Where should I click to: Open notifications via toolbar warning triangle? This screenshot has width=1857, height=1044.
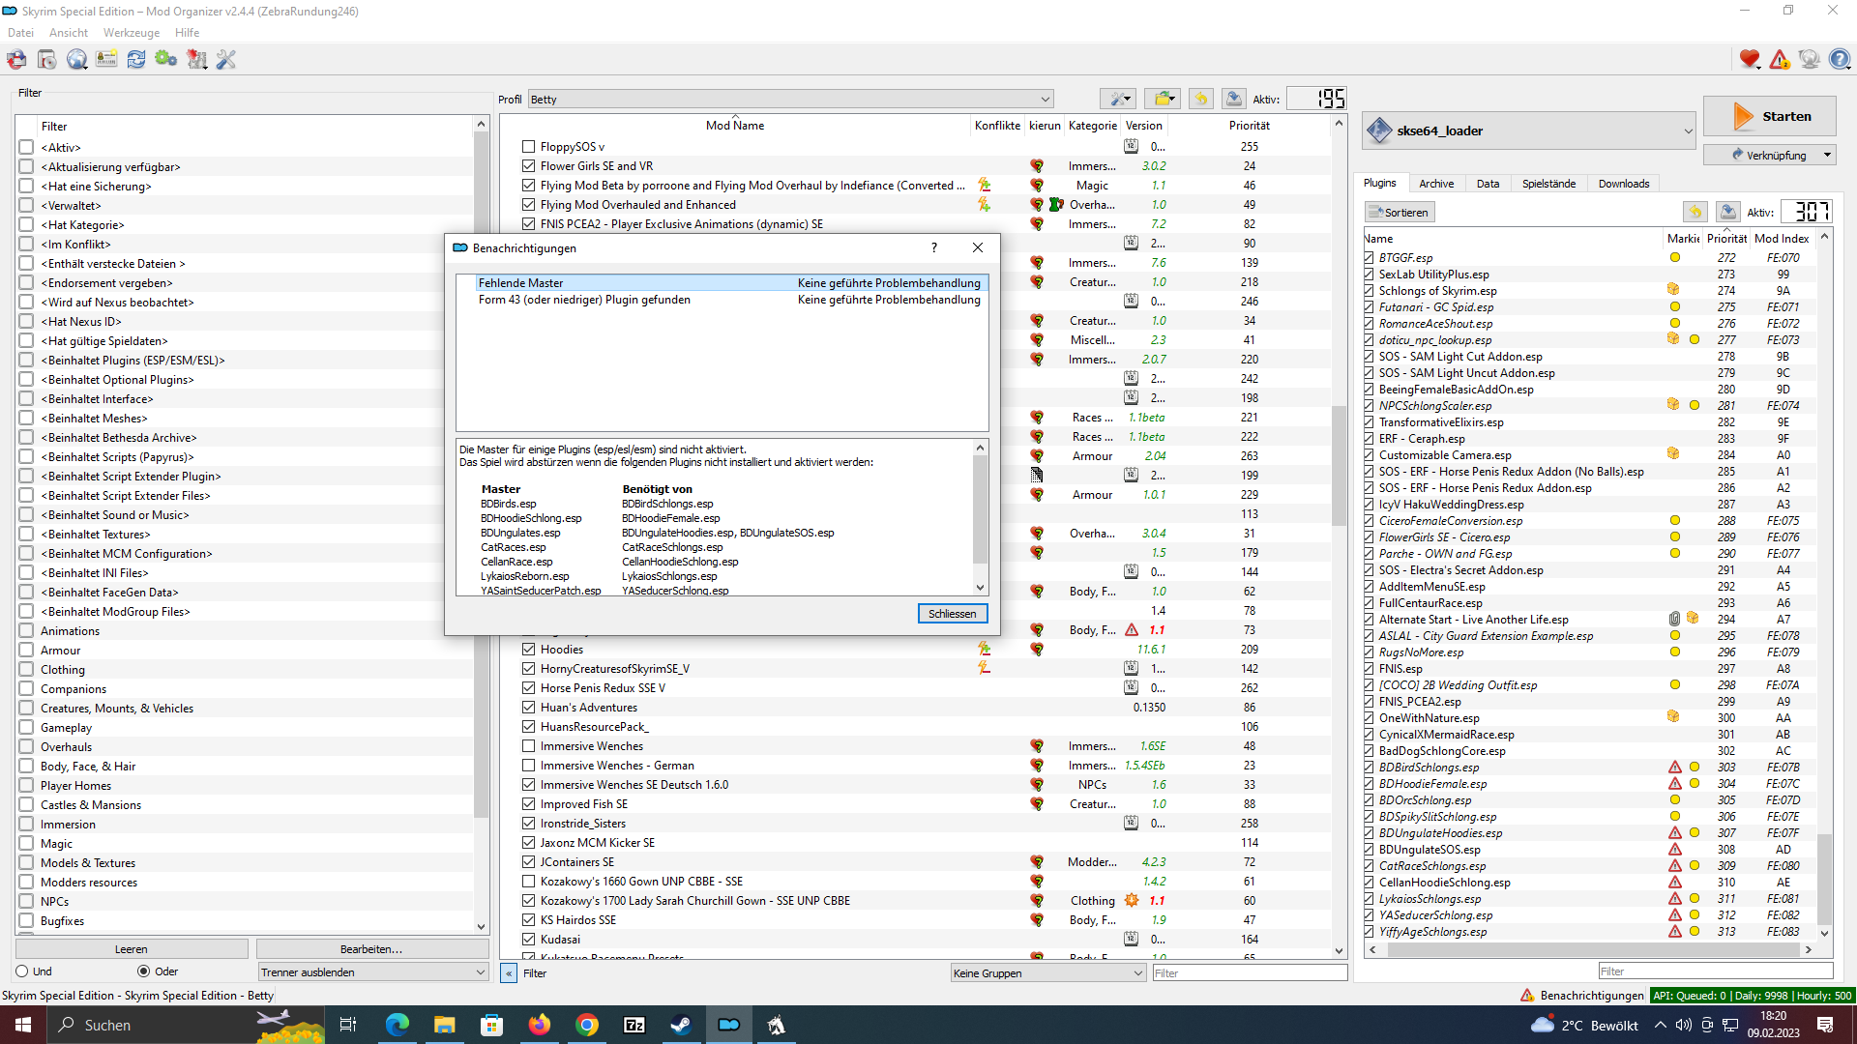pyautogui.click(x=1779, y=60)
